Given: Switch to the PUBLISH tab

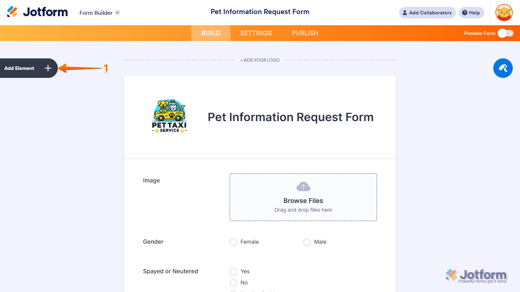Looking at the screenshot, I should [305, 33].
